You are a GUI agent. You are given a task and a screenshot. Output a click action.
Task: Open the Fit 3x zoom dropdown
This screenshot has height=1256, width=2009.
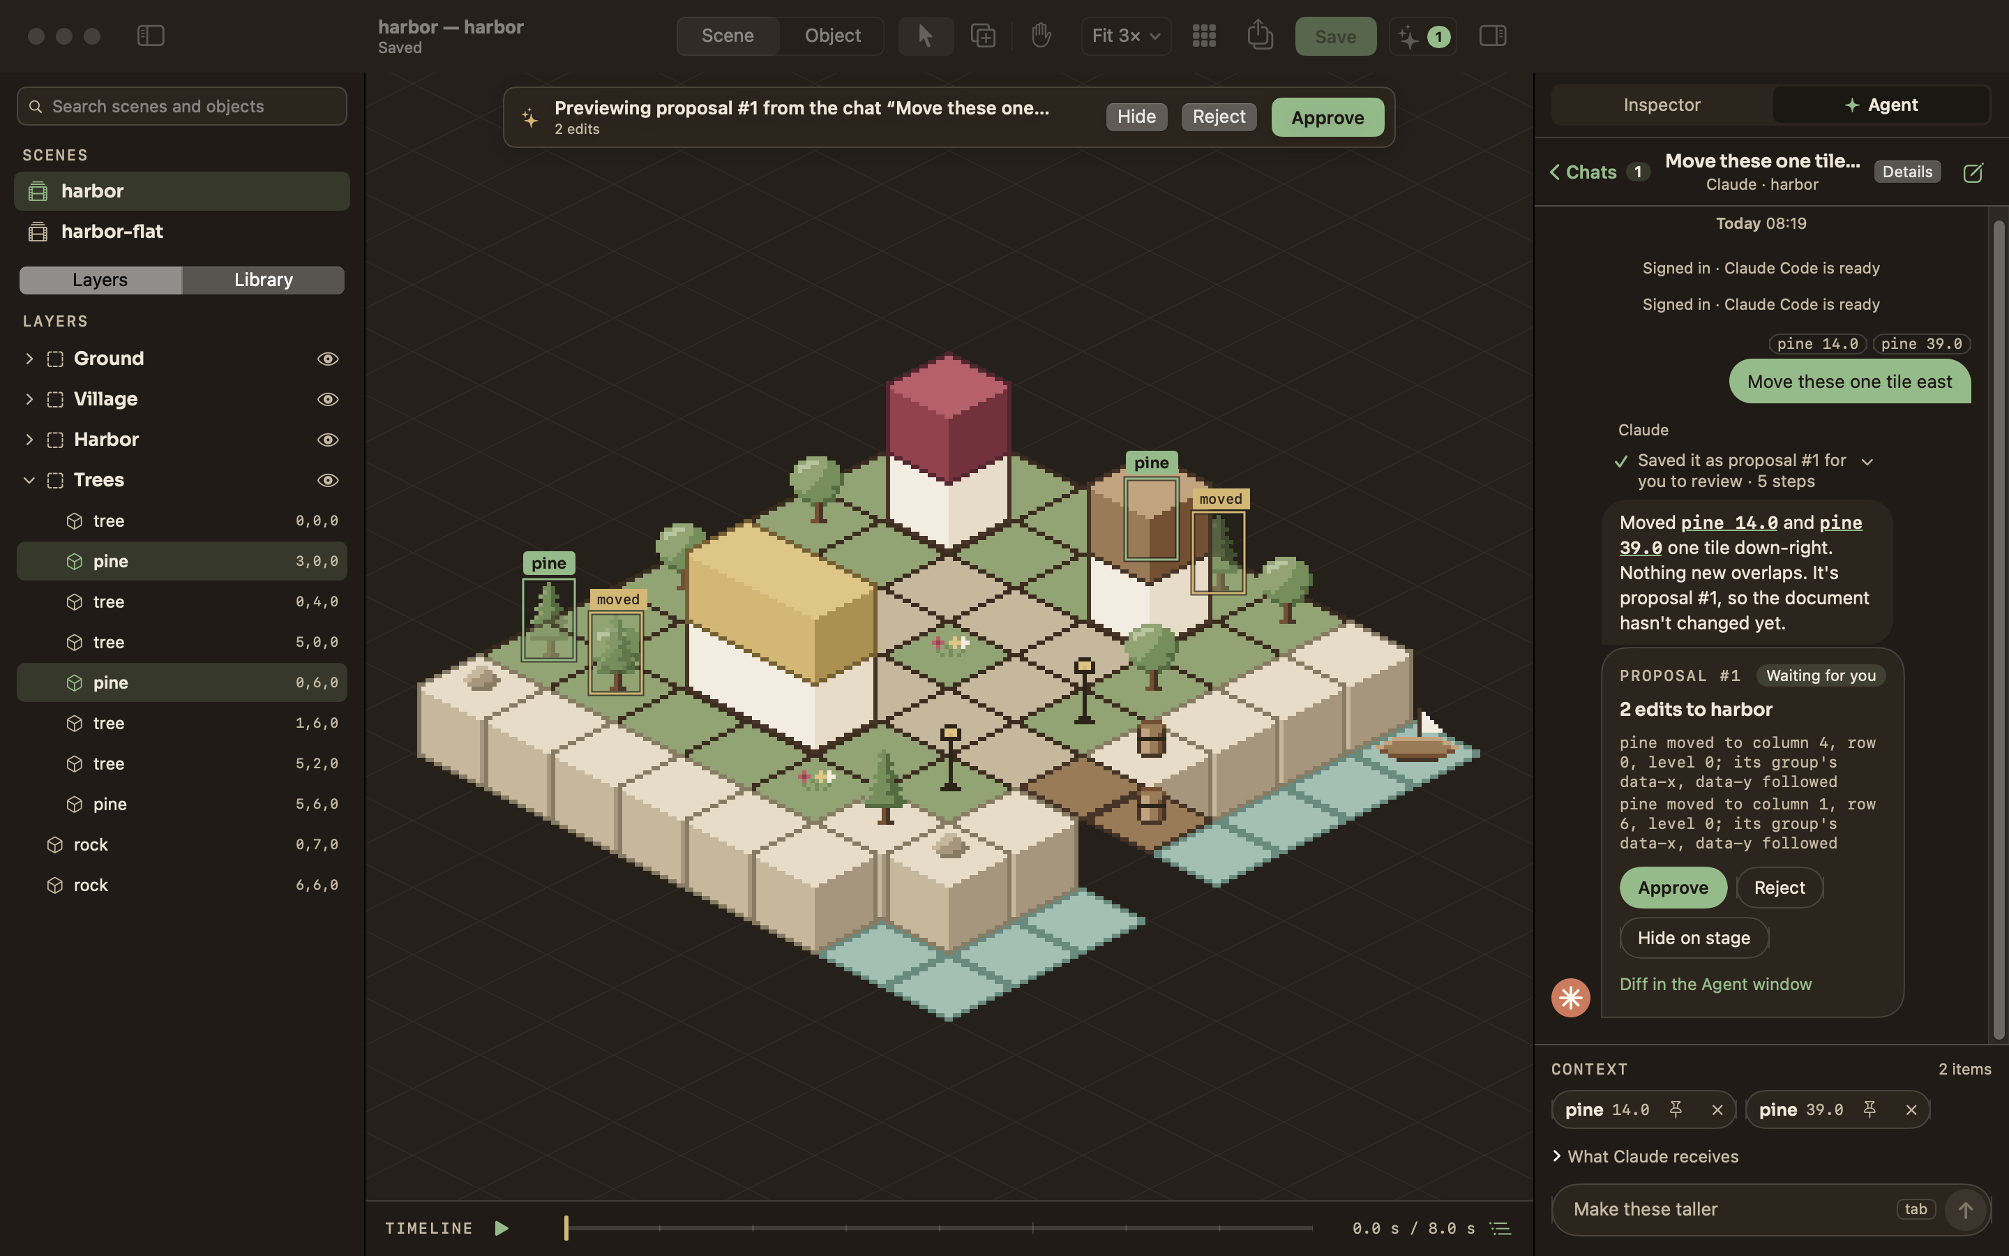pos(1126,36)
